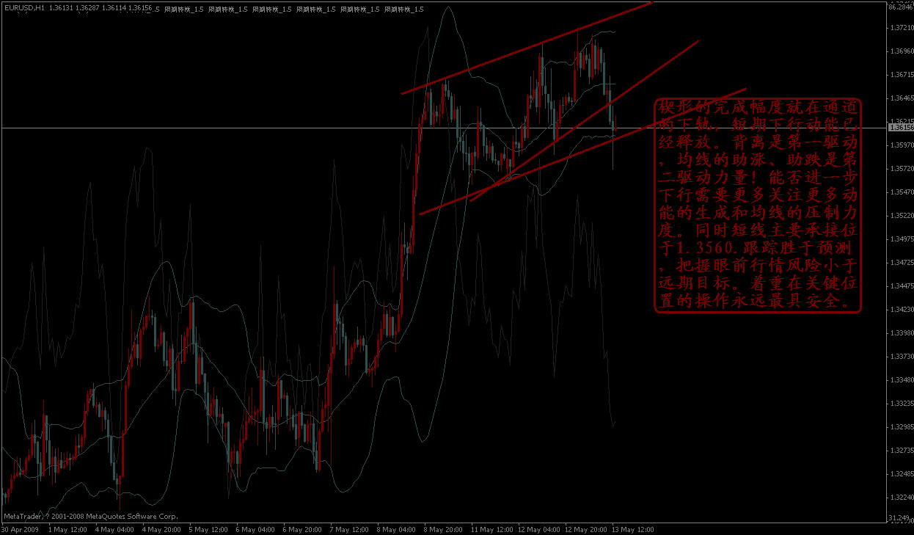Click the MetaTrader MetaQuotes copyright text
This screenshot has width=914, height=535.
90,516
